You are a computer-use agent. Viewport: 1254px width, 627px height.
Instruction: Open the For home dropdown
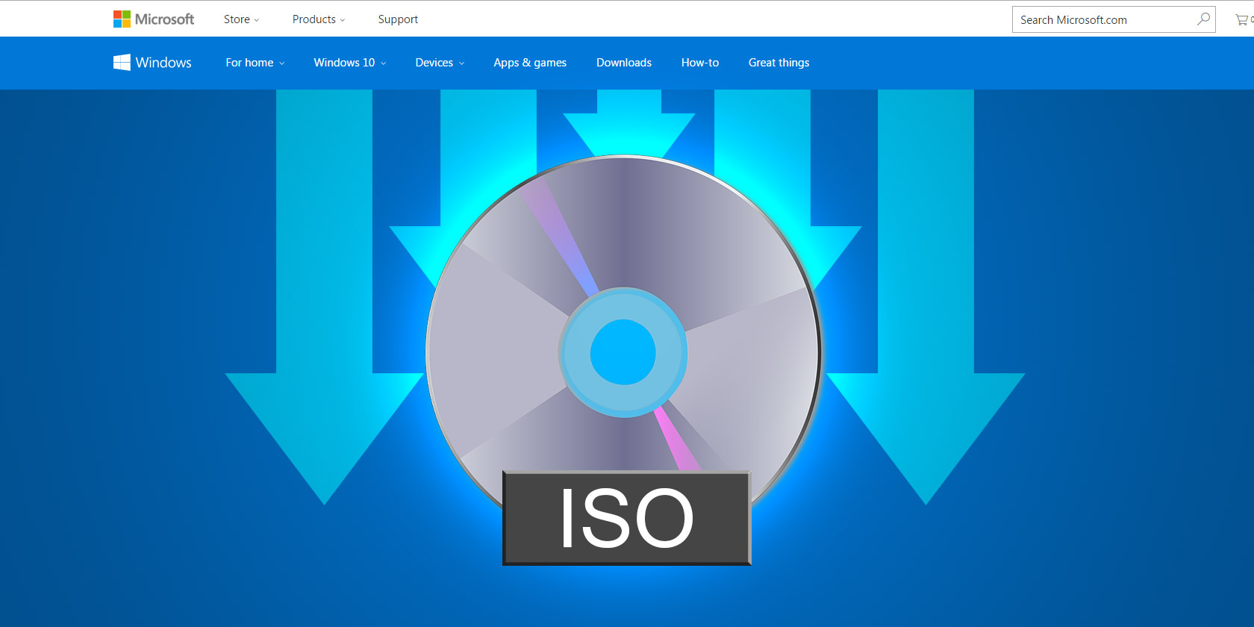pyautogui.click(x=255, y=63)
